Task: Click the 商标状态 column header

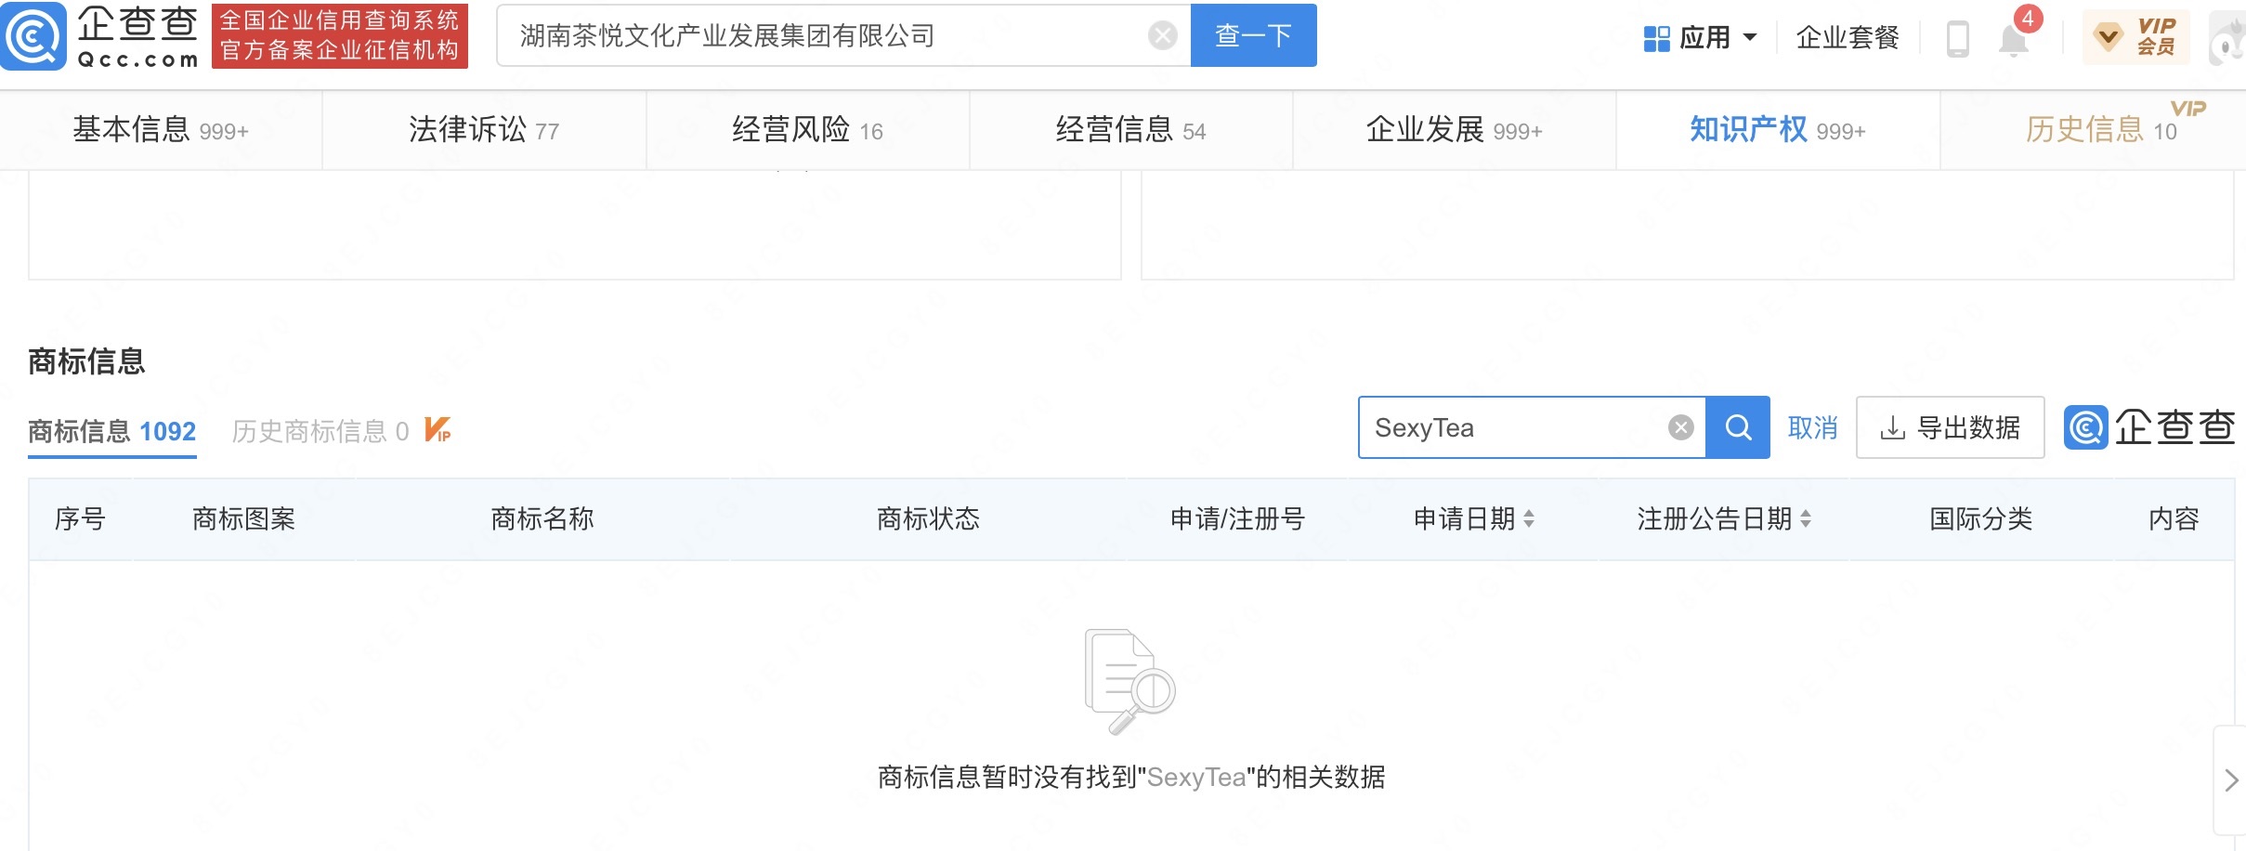Action: (928, 518)
